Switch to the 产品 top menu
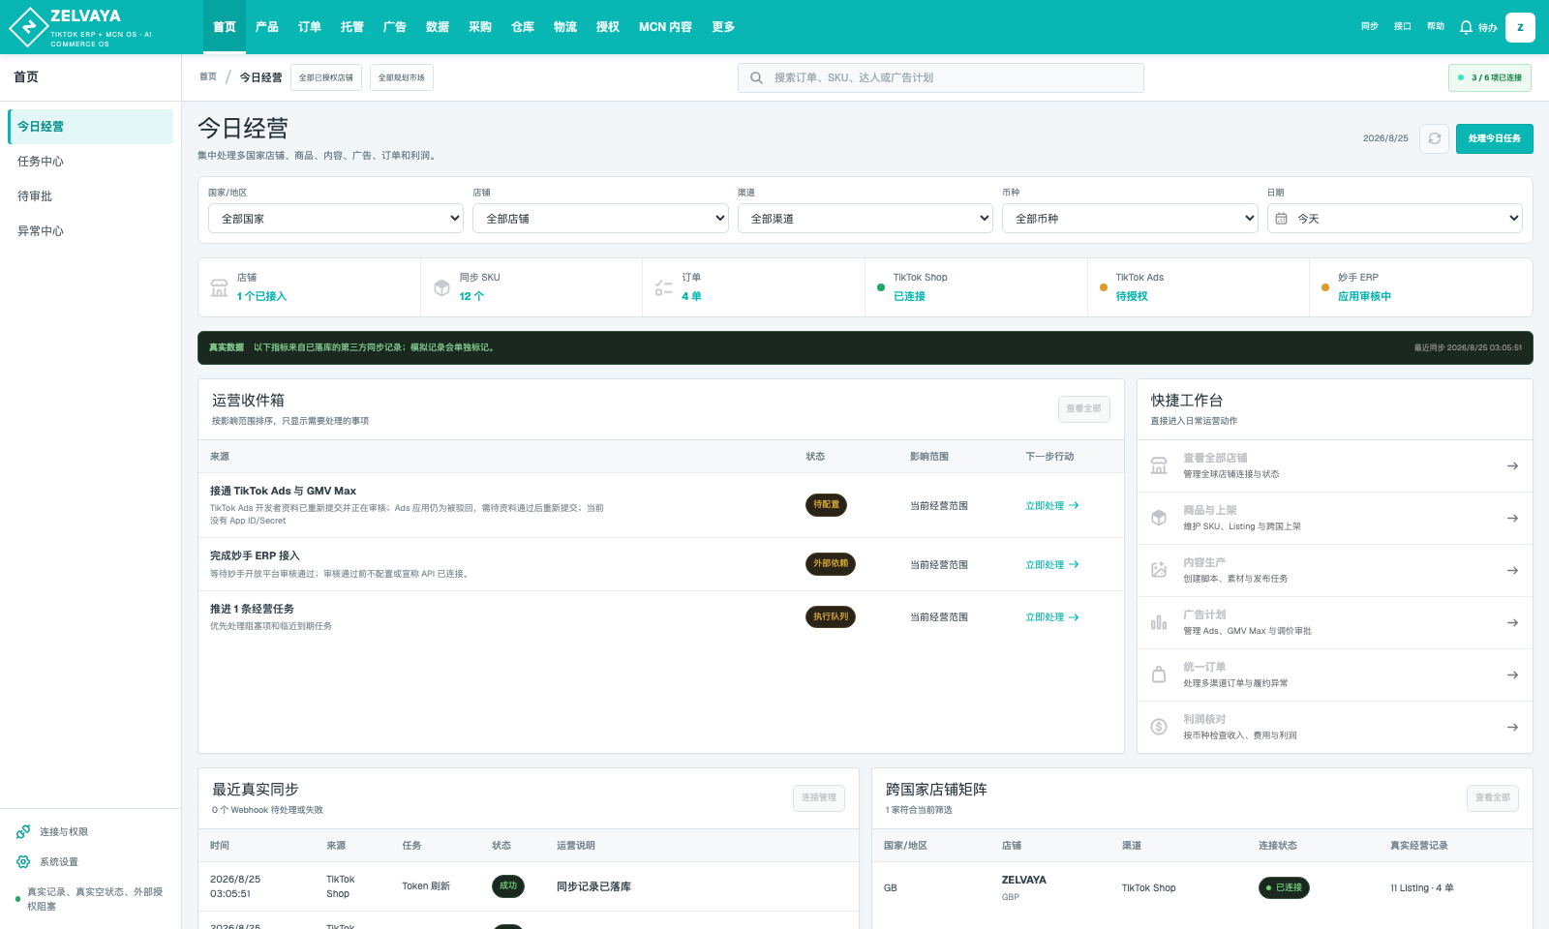Viewport: 1549px width, 929px height. [267, 27]
